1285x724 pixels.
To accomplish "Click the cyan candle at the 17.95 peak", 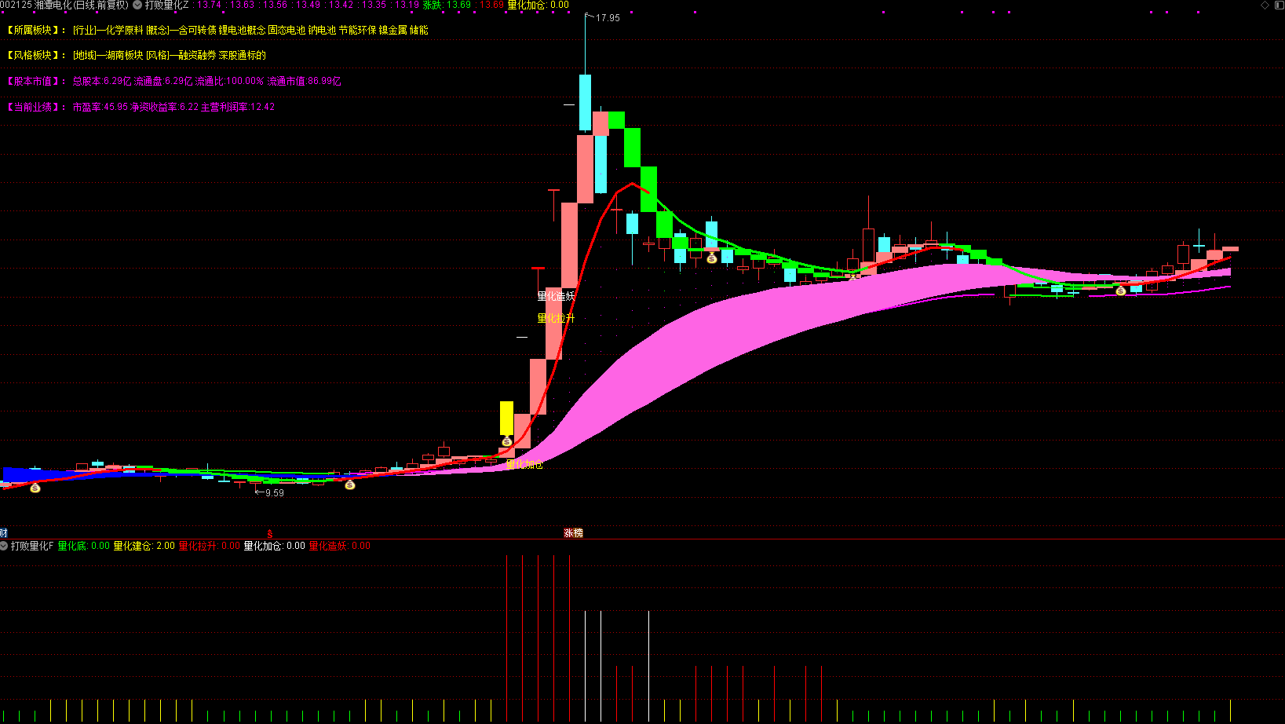I will coord(585,102).
